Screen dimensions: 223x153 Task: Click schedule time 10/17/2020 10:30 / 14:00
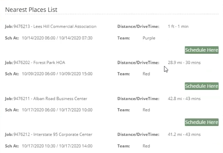coord(57,146)
